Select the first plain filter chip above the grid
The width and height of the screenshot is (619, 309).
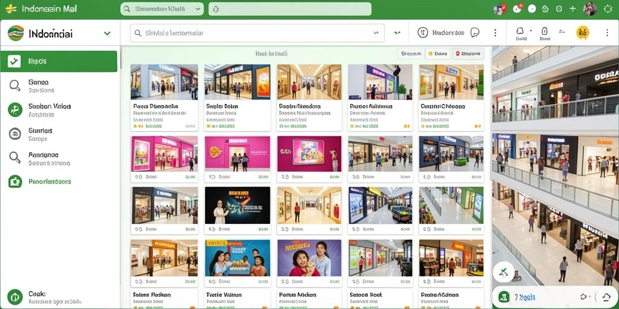click(x=410, y=54)
